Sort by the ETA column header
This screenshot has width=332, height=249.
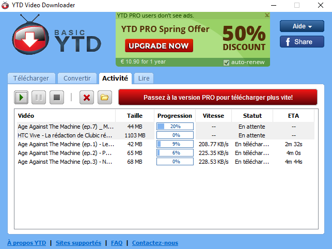pos(293,116)
